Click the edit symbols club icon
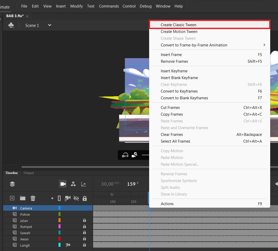This screenshot has width=278, height=251. [11, 25]
